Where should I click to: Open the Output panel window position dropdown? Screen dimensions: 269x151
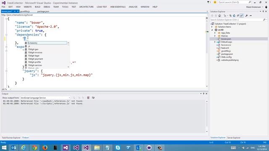(x=201, y=94)
